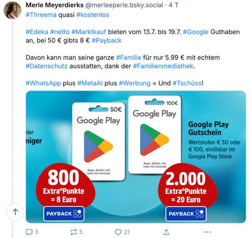Open the #Datenschutz hashtag
The height and width of the screenshot is (238, 251).
[46, 66]
